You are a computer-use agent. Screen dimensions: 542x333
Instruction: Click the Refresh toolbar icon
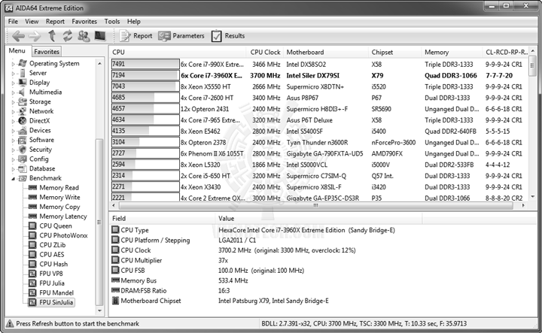[x=68, y=35]
